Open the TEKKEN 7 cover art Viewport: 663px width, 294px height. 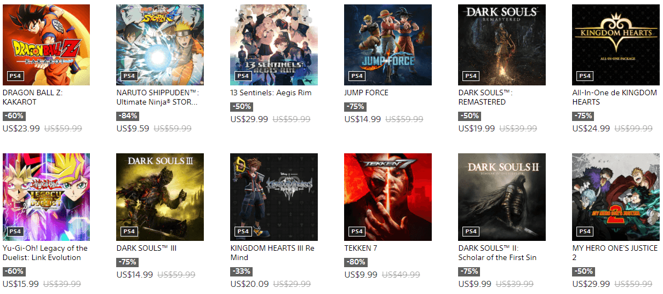(x=388, y=197)
